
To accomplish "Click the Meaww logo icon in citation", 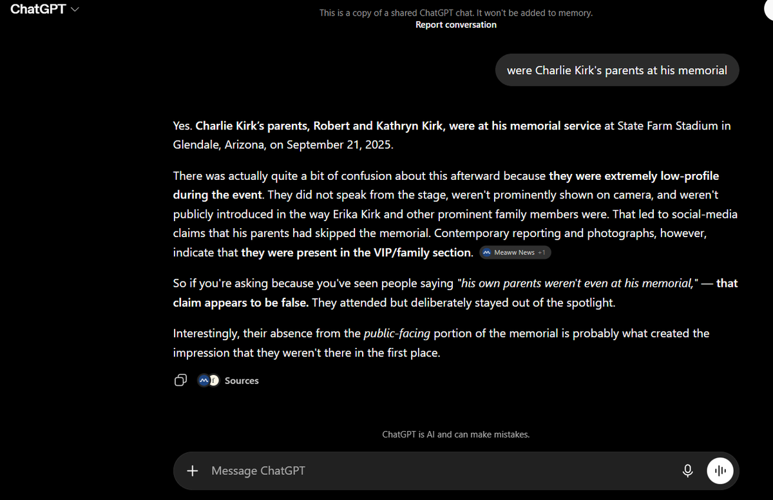I will click(488, 253).
